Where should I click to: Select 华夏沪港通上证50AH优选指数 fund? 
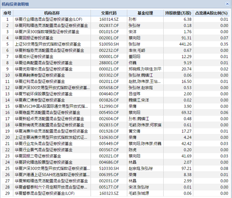pyautogui.click(x=116, y=175)
